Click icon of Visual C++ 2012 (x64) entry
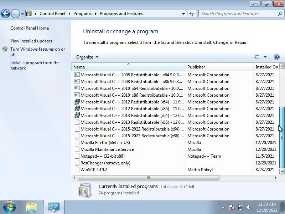 pyautogui.click(x=77, y=102)
